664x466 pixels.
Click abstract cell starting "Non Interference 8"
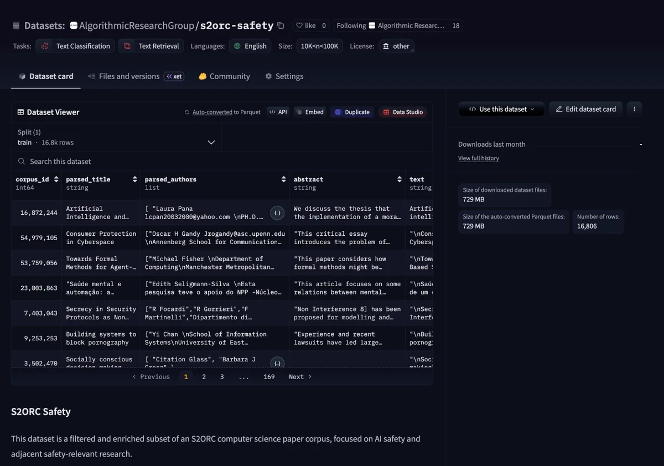[x=347, y=313]
